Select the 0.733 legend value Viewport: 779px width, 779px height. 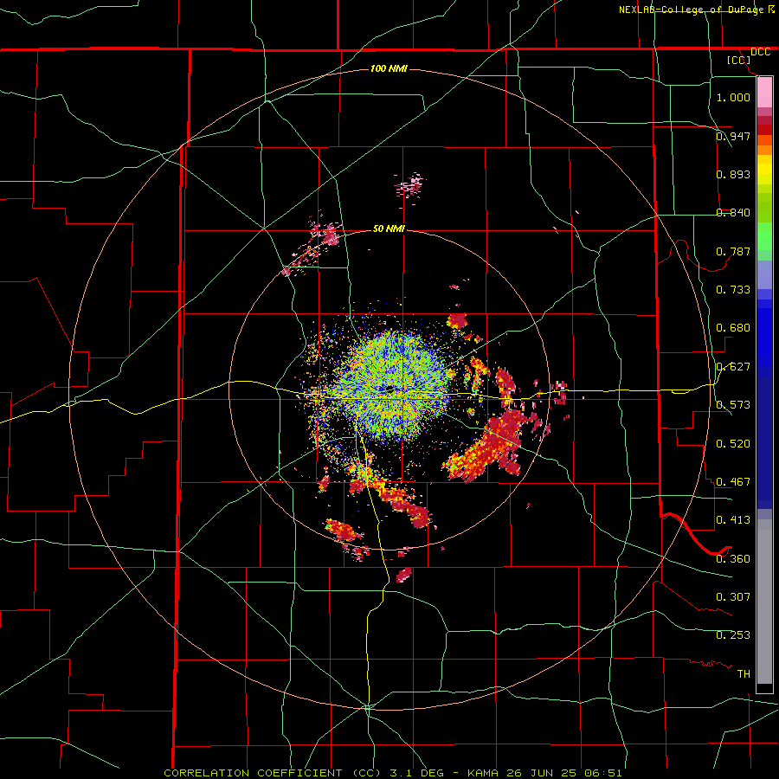tap(733, 290)
